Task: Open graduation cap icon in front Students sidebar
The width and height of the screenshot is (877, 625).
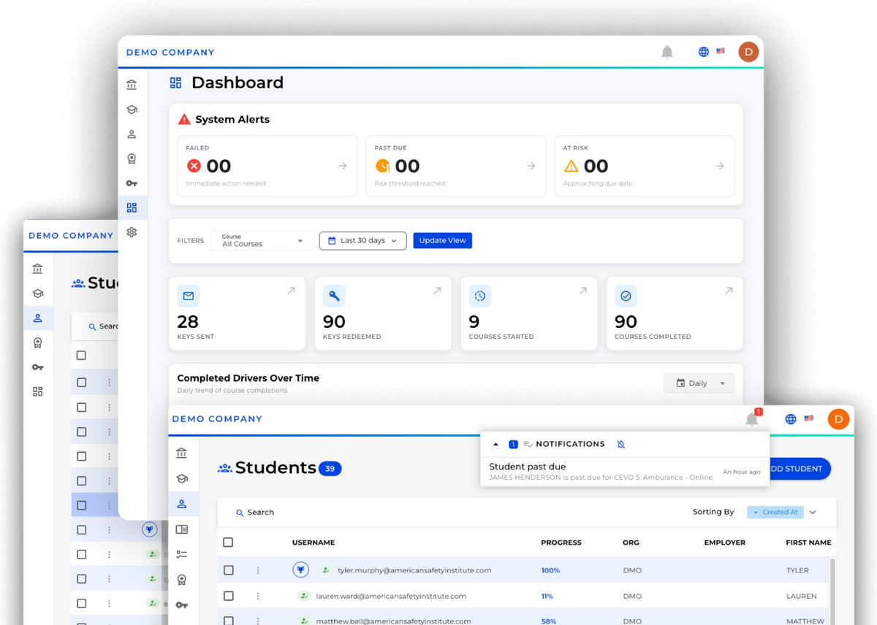Action: [x=182, y=479]
